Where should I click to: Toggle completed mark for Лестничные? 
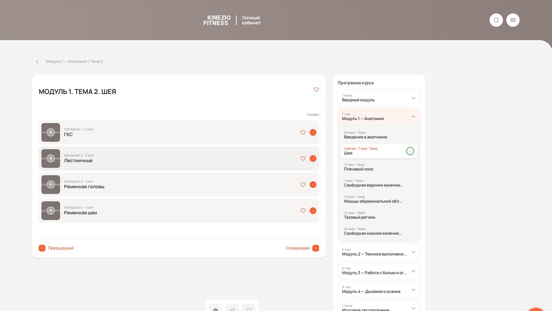pos(313,159)
